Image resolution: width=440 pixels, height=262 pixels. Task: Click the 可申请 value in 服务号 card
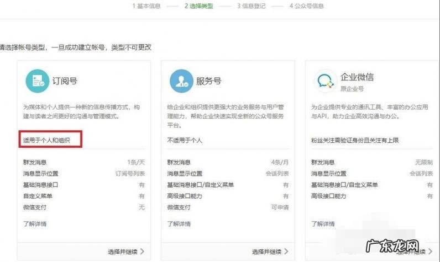[280, 207]
